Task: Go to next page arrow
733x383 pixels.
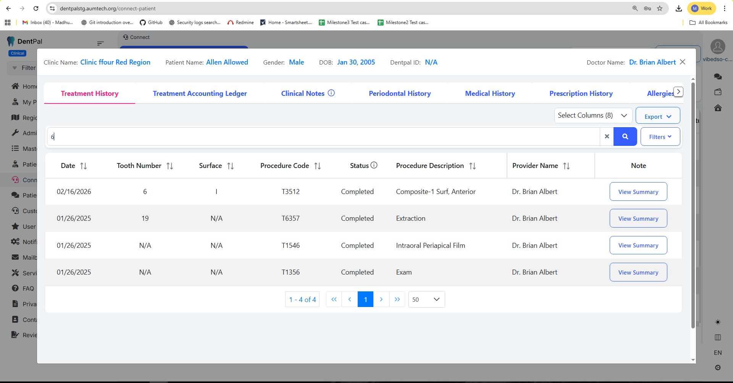Action: pos(381,299)
